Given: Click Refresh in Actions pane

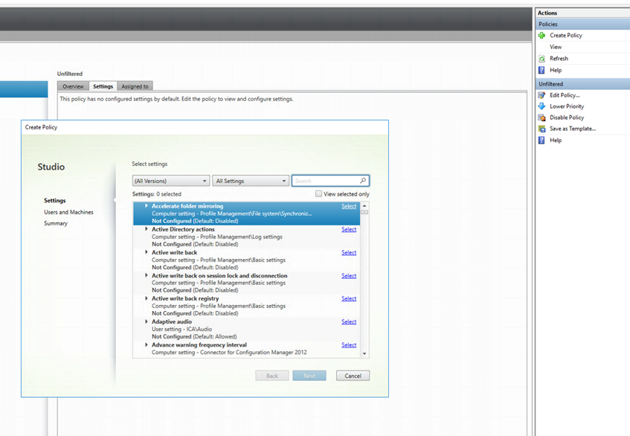Looking at the screenshot, I should click(x=559, y=59).
